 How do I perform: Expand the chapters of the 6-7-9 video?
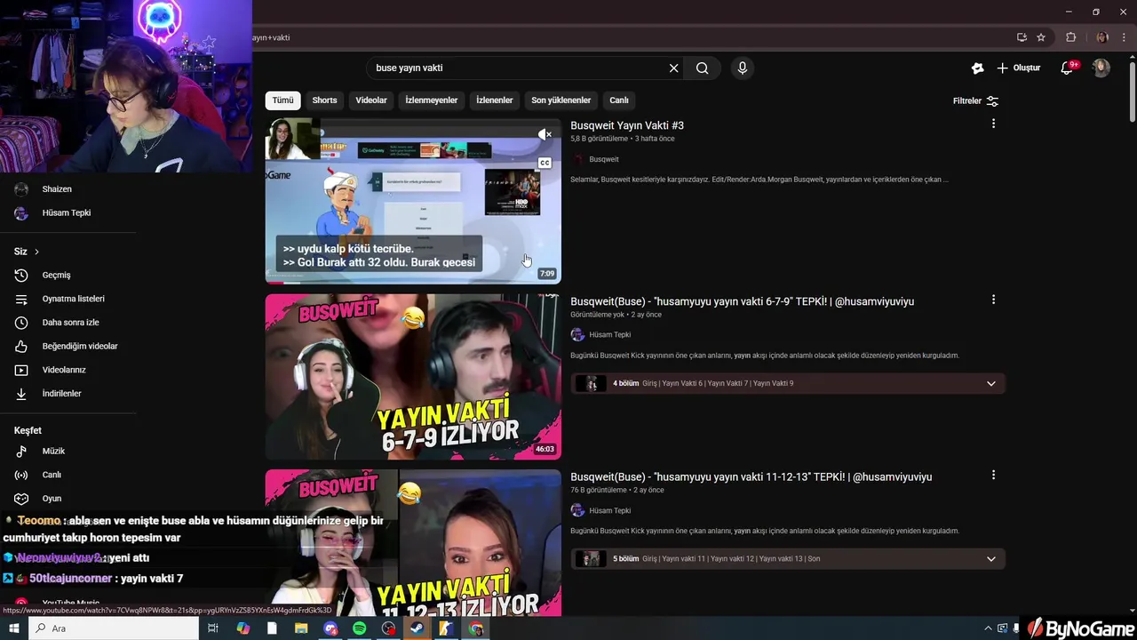[991, 384]
